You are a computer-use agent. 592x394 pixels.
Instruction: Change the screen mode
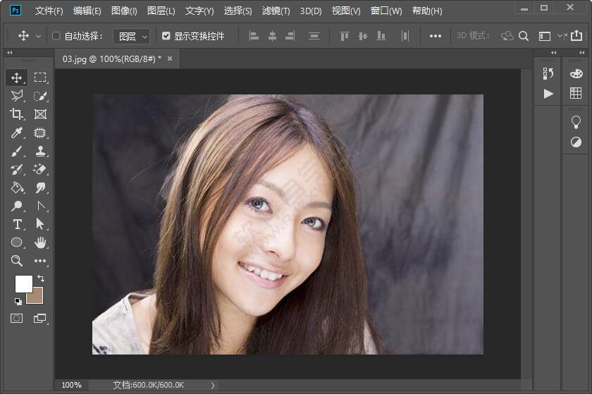pyautogui.click(x=39, y=319)
